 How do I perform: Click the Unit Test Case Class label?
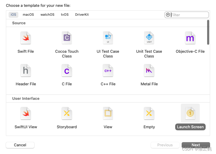[x=149, y=54]
